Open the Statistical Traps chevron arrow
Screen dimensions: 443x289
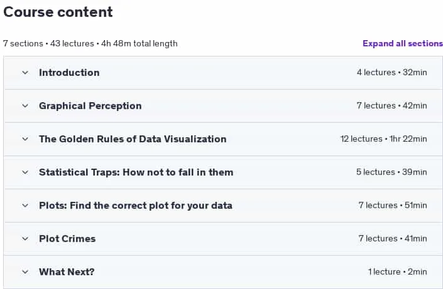[25, 172]
